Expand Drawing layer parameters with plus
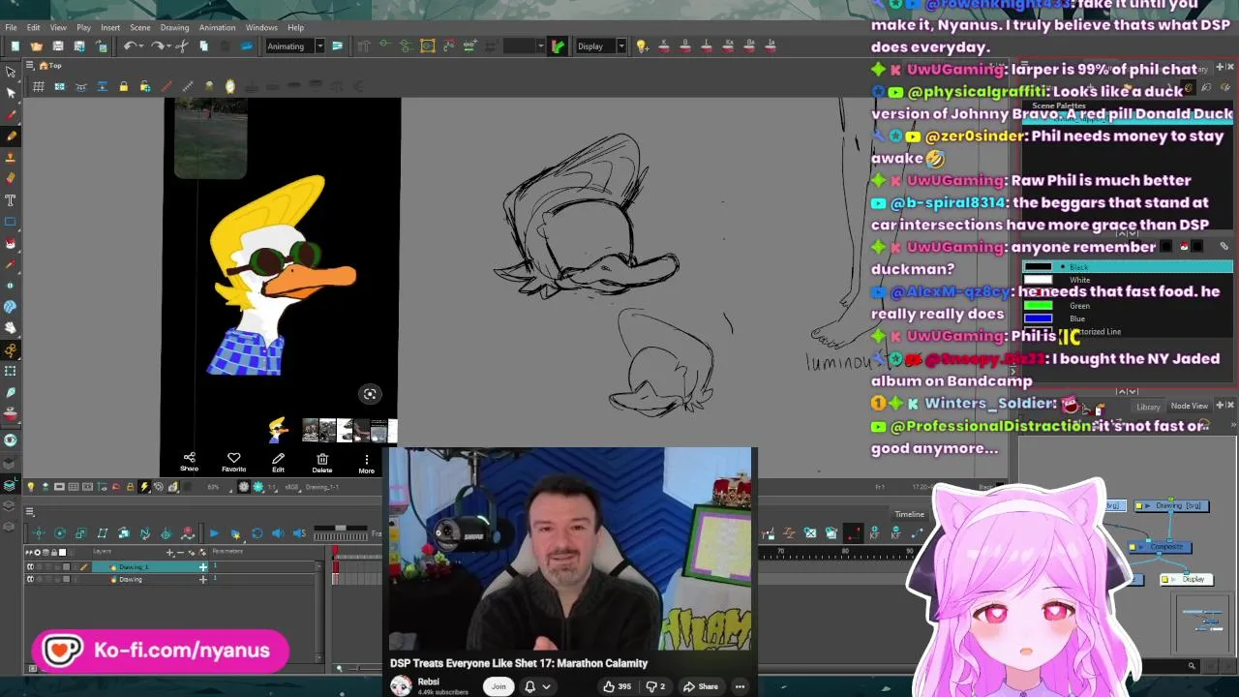The width and height of the screenshot is (1239, 697). (x=203, y=579)
